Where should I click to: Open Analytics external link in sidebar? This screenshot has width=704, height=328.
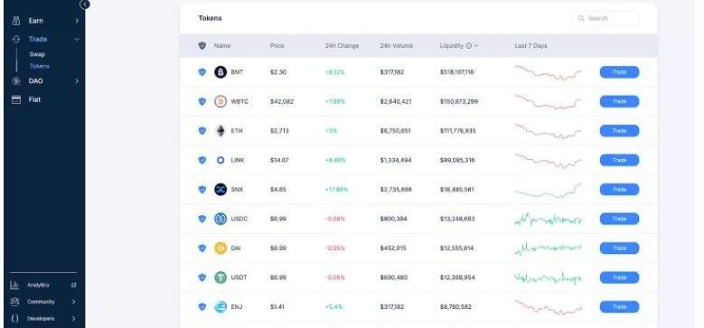(x=74, y=286)
